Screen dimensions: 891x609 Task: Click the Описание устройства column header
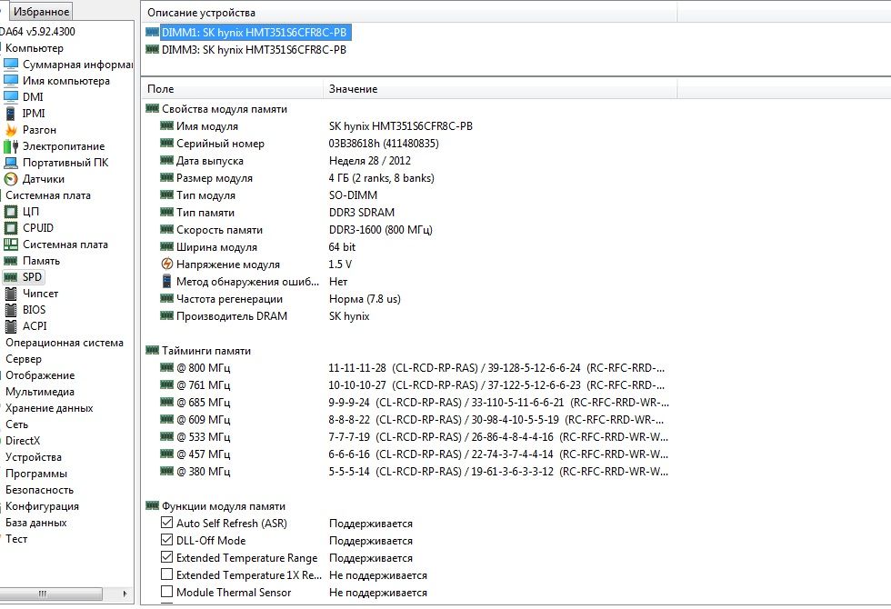point(408,13)
